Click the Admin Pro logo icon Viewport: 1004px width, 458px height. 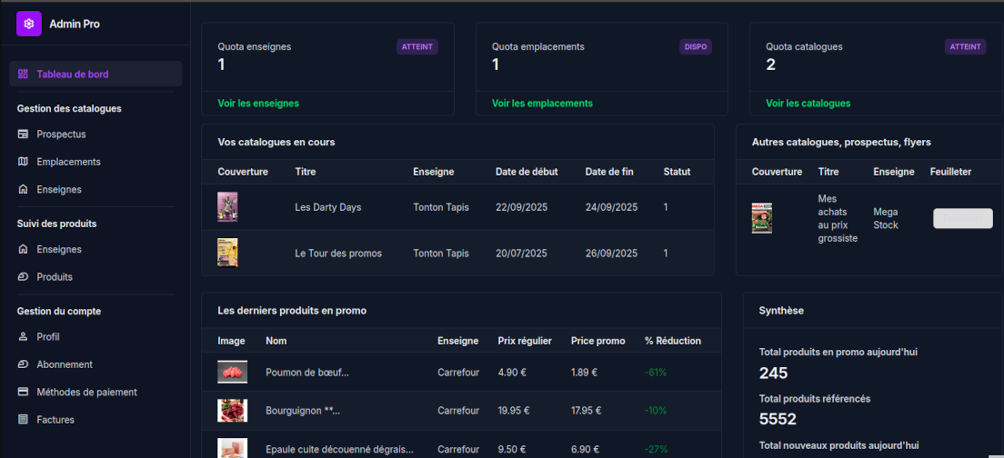pos(29,24)
